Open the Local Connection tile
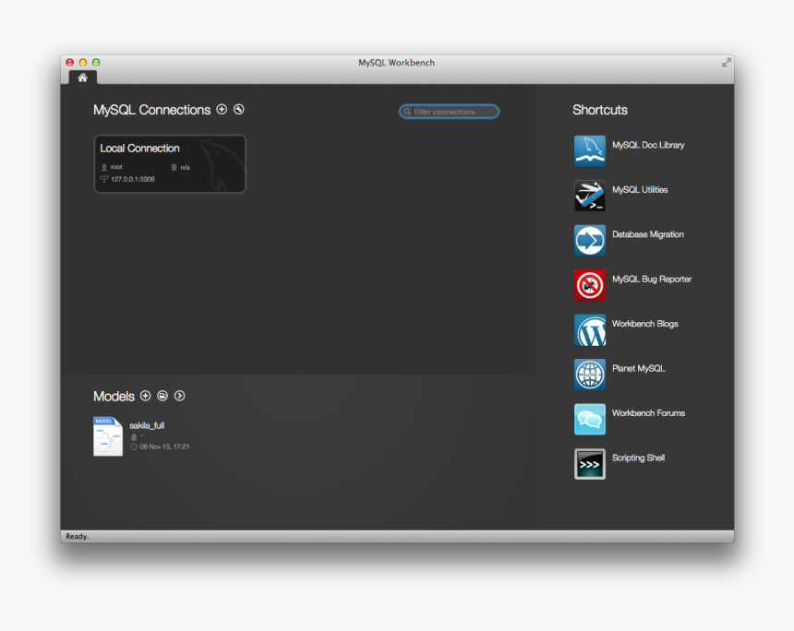794x631 pixels. tap(170, 163)
